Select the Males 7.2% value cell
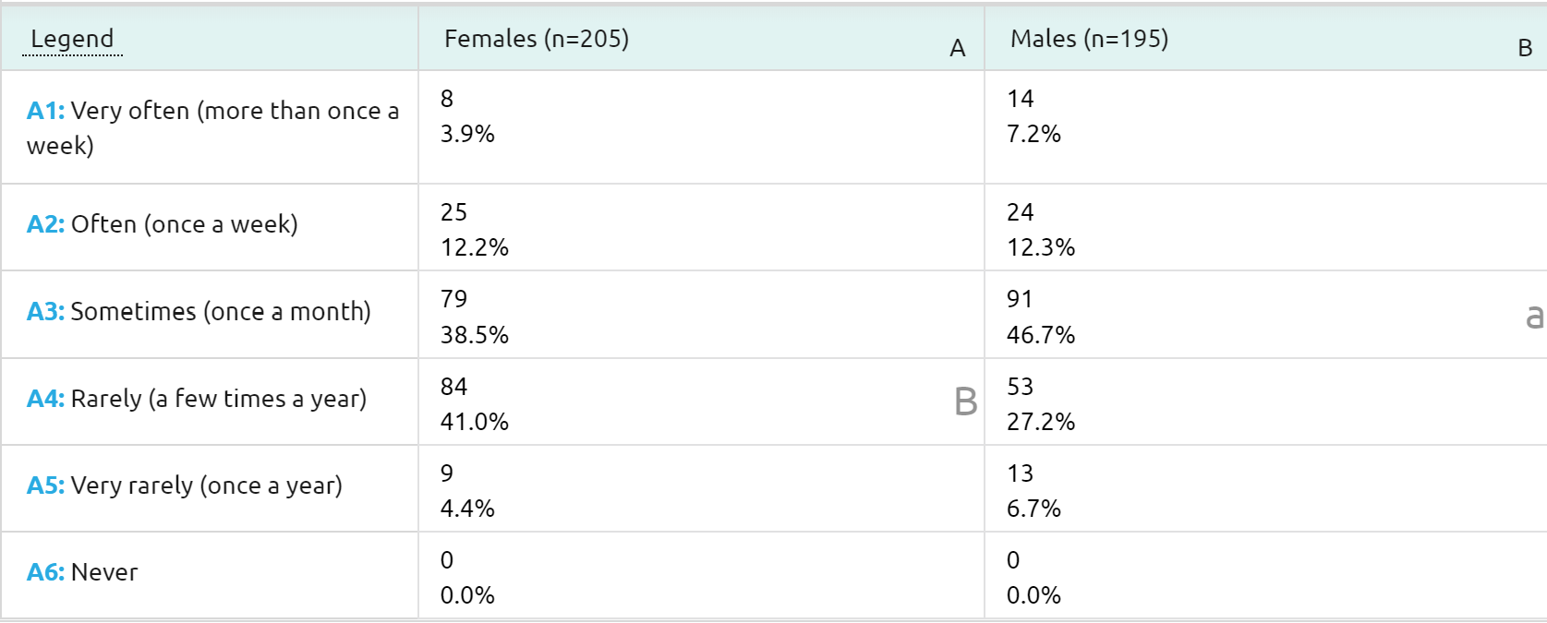Viewport: 1547px width, 623px height. 1033,134
